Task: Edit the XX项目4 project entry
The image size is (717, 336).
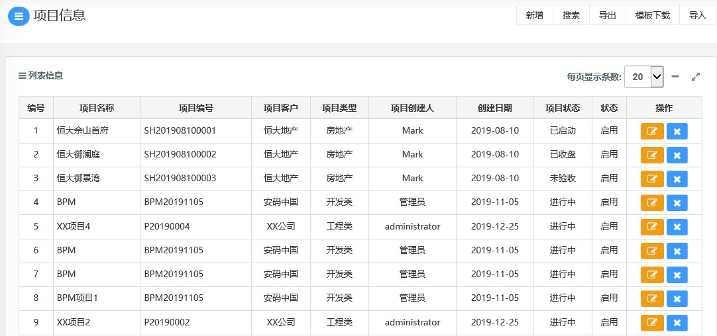Action: coord(652,227)
